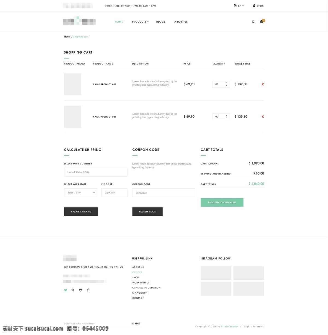Image resolution: width=328 pixels, height=335 pixels.
Task: Open the Facebook icon in footer
Action: (x=88, y=290)
